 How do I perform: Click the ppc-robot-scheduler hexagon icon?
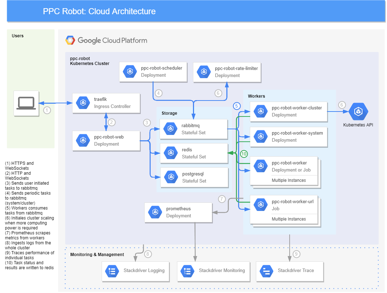[x=130, y=71]
